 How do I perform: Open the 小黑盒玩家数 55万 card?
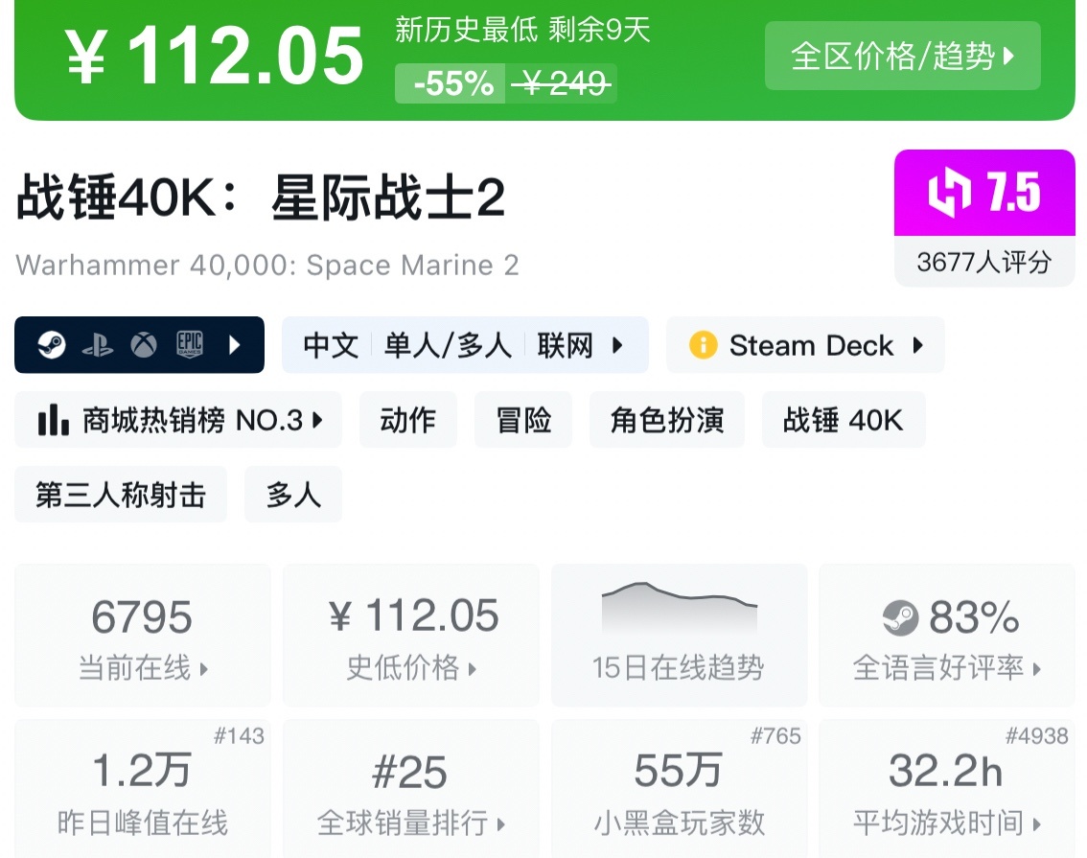tap(680, 789)
